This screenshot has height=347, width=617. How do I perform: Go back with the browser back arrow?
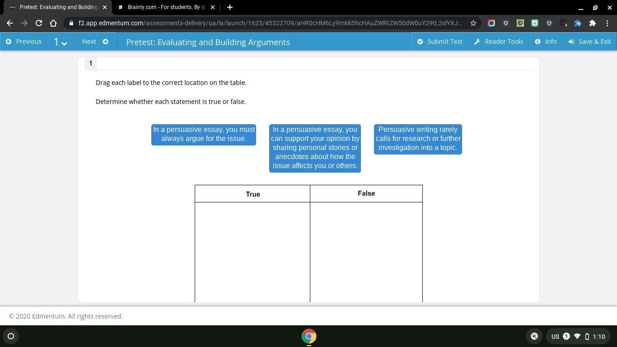[10, 23]
